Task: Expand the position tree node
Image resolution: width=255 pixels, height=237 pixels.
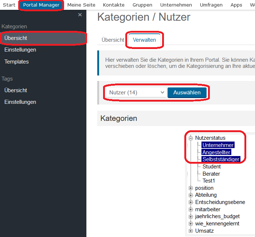Action: click(191, 188)
